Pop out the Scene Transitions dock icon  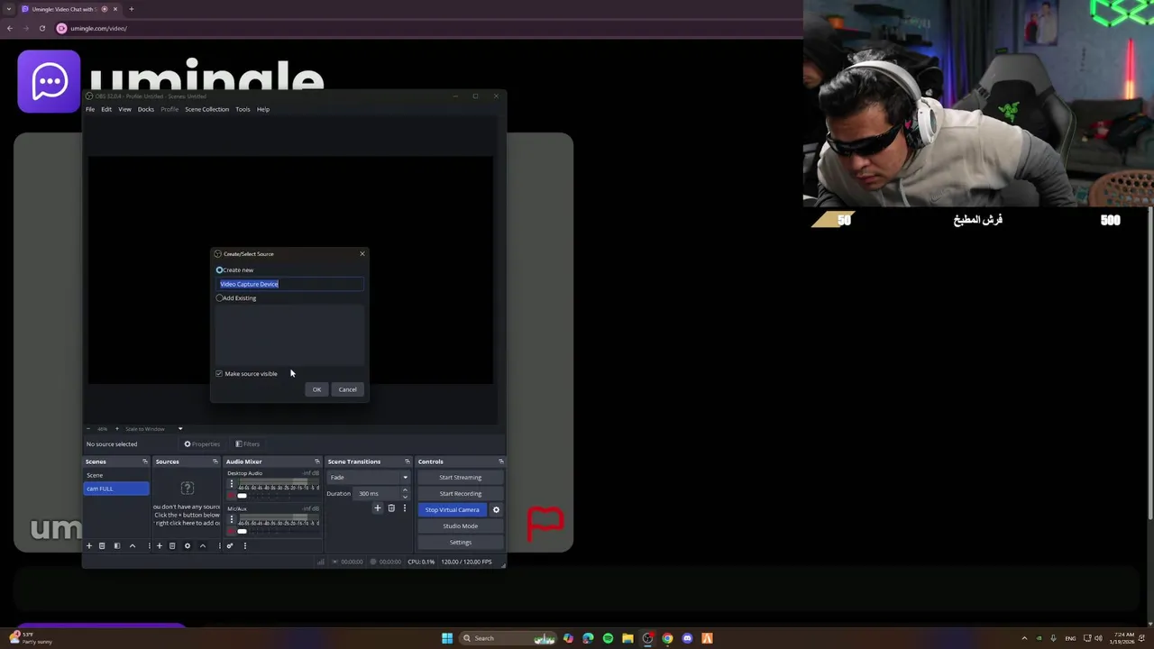click(x=407, y=462)
